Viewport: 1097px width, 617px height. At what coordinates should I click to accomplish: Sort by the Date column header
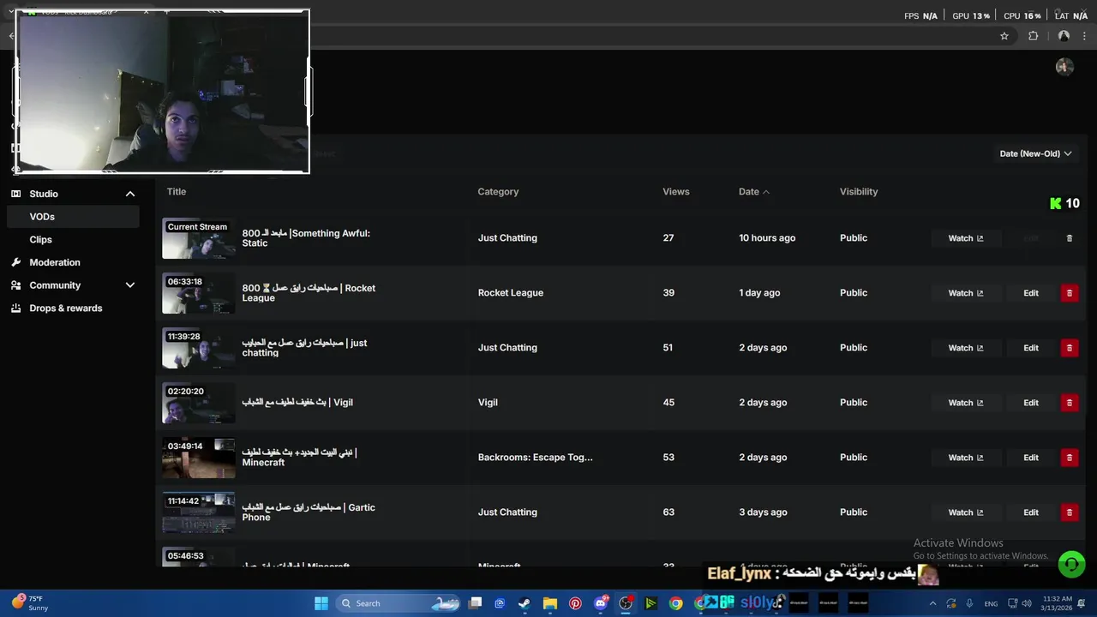pyautogui.click(x=753, y=192)
